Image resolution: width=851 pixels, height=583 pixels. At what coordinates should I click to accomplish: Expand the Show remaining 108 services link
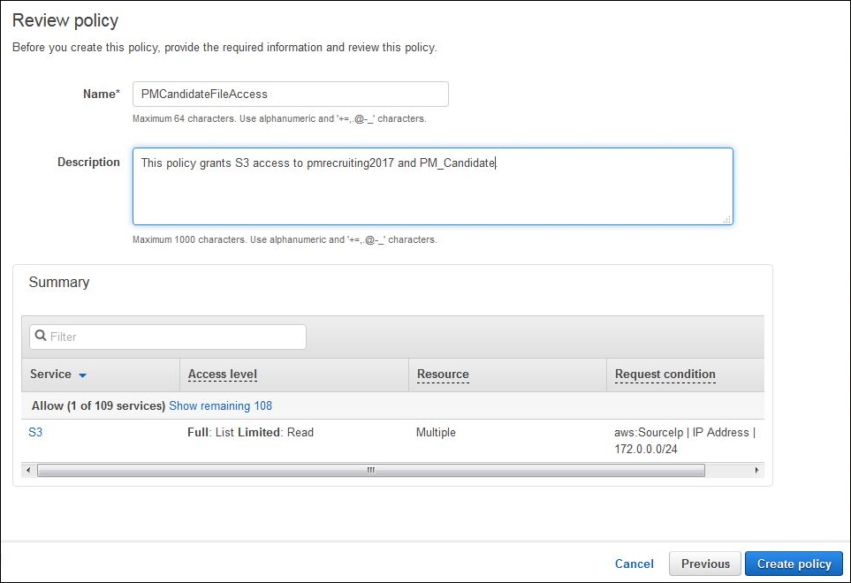[220, 406]
